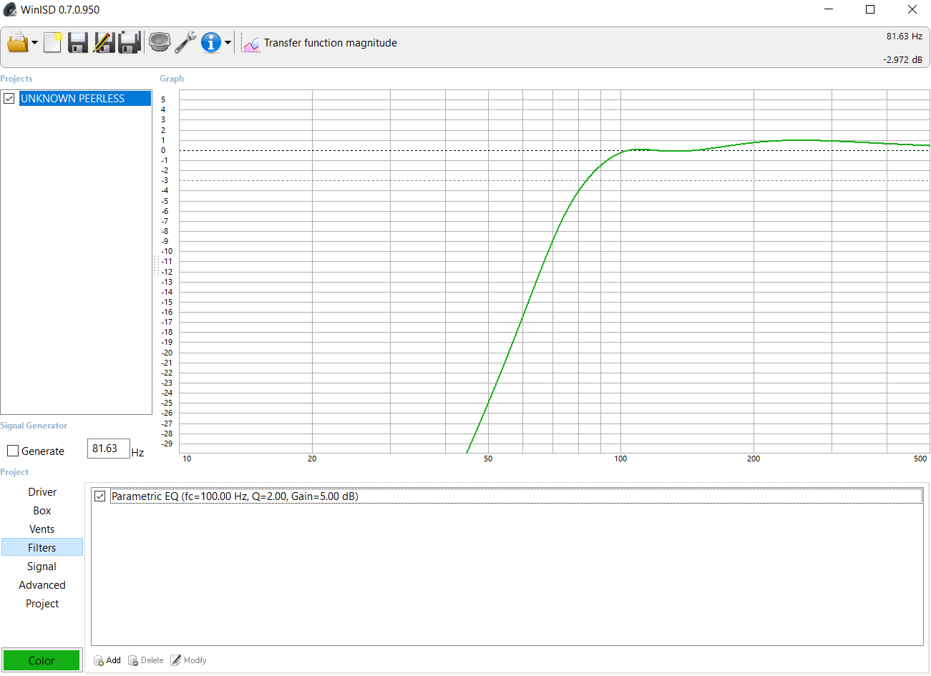931x676 pixels.
Task: Switch to the Driver tab
Action: (42, 492)
